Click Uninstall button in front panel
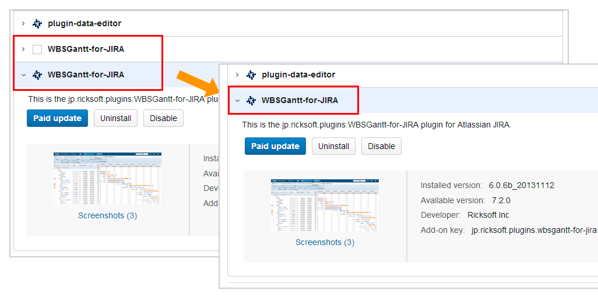Screen dimensions: 598x301 click(x=333, y=146)
